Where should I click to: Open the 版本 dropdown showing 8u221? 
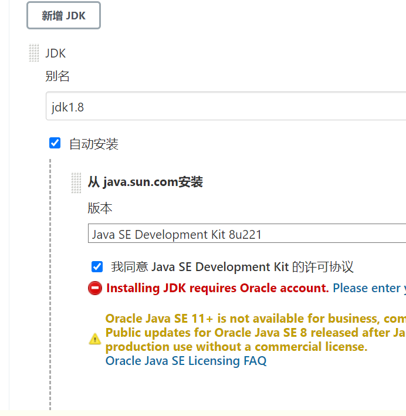(x=247, y=233)
